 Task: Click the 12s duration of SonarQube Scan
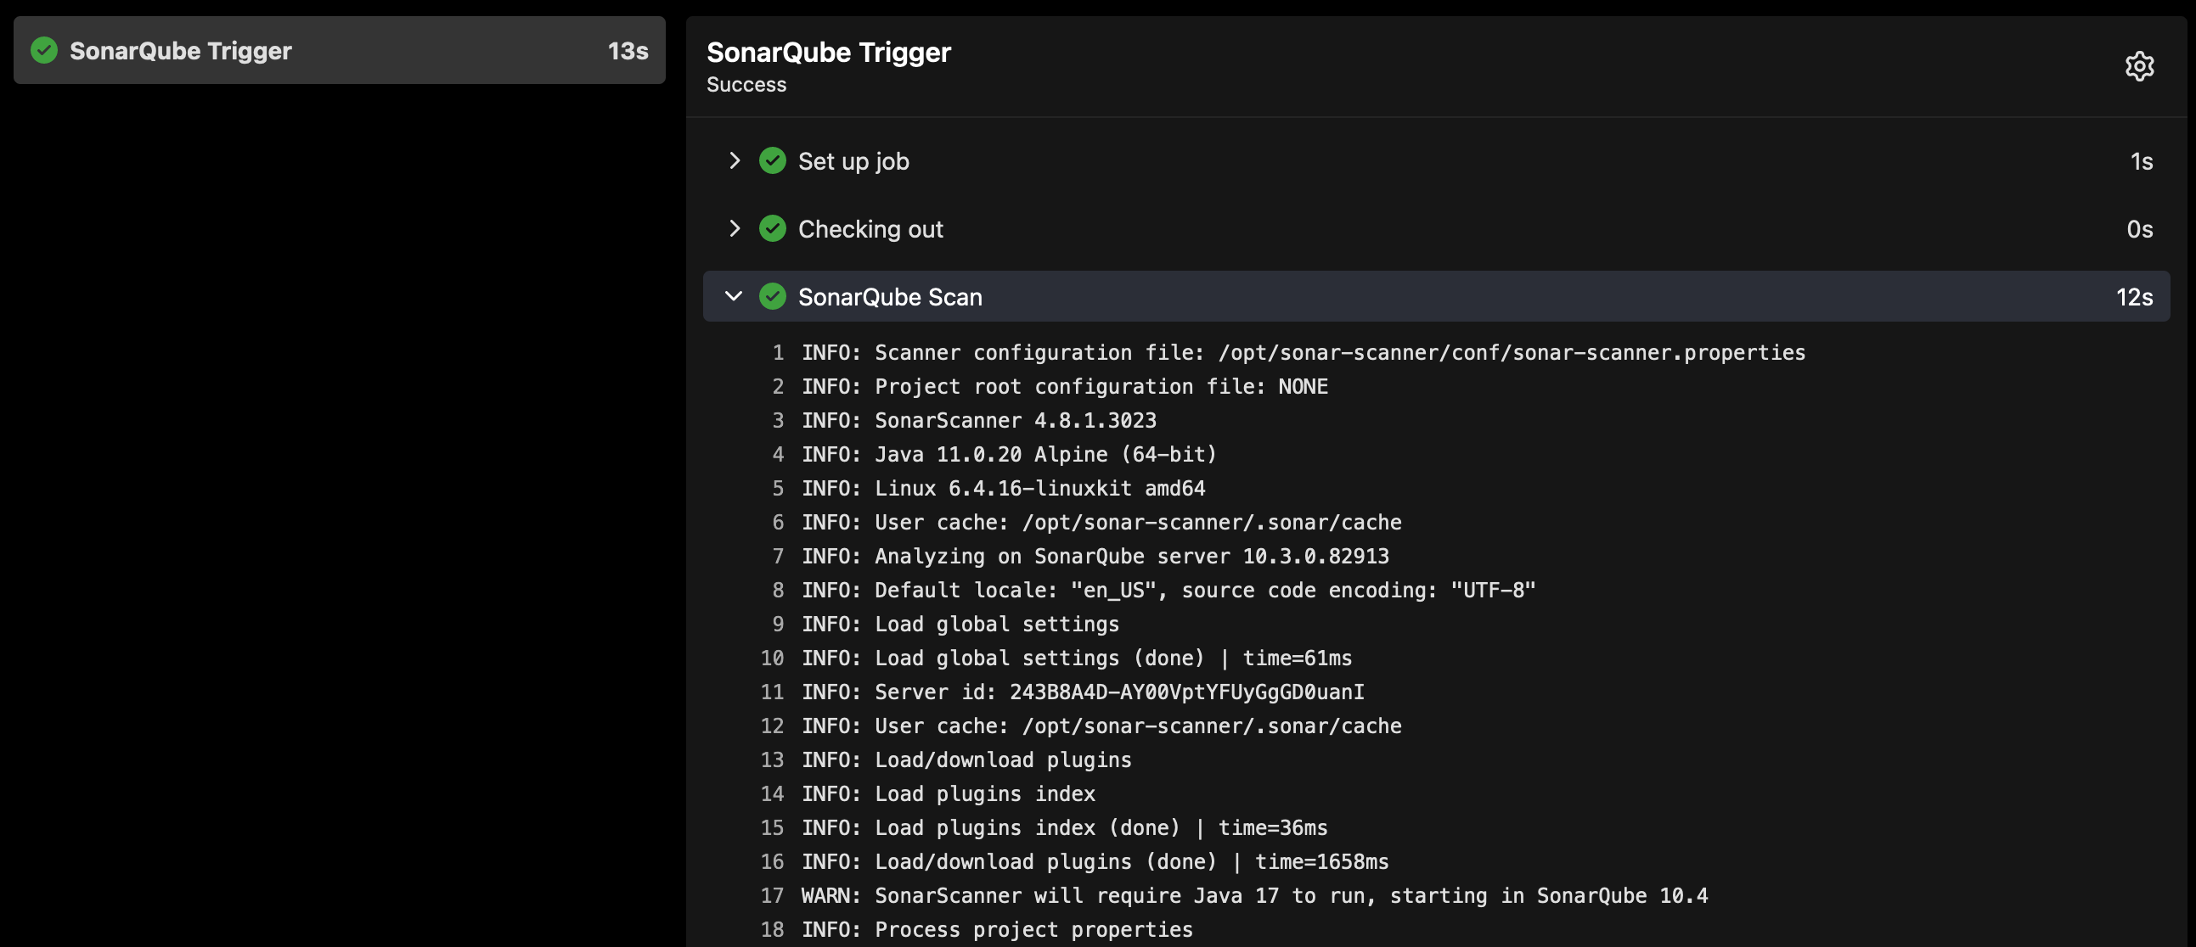(2134, 296)
